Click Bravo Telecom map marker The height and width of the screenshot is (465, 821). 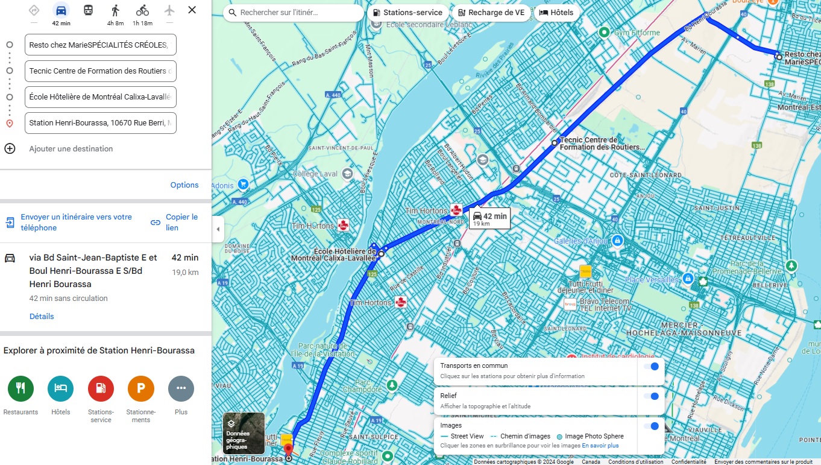point(570,305)
